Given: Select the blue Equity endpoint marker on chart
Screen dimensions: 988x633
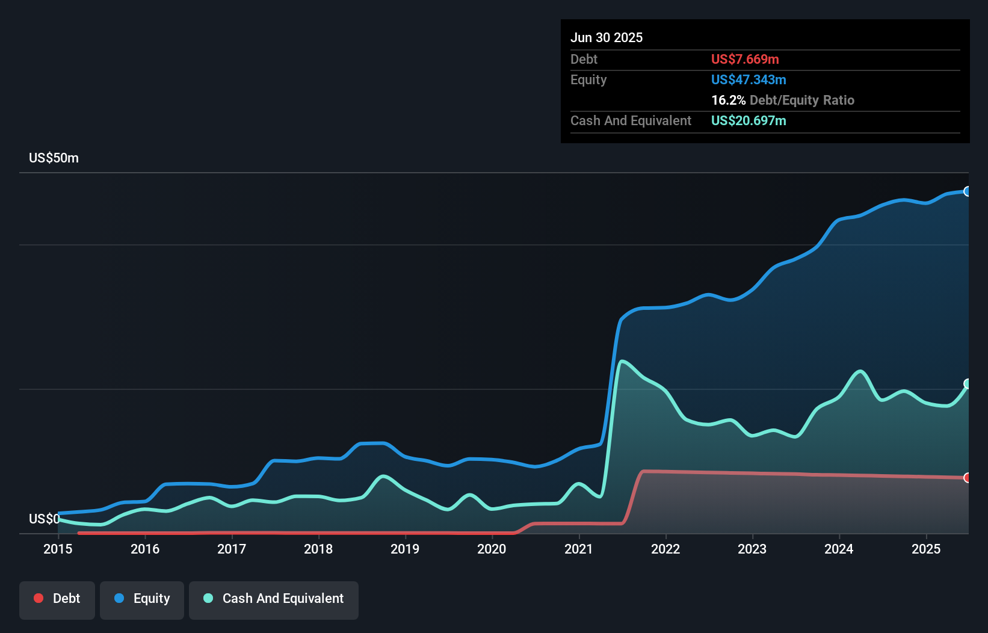Looking at the screenshot, I should pyautogui.click(x=967, y=191).
